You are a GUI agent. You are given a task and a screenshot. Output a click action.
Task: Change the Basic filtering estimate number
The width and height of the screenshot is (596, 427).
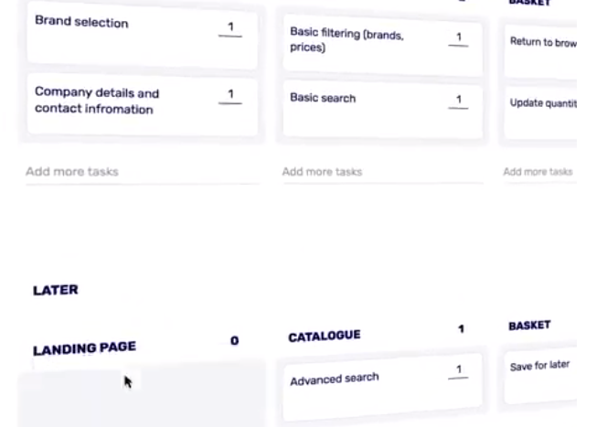pos(458,38)
